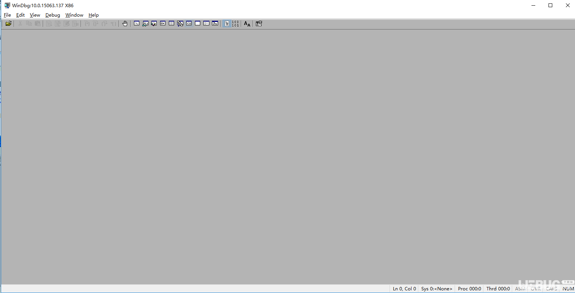Click the Cut scissors toolbar icon

click(20, 23)
